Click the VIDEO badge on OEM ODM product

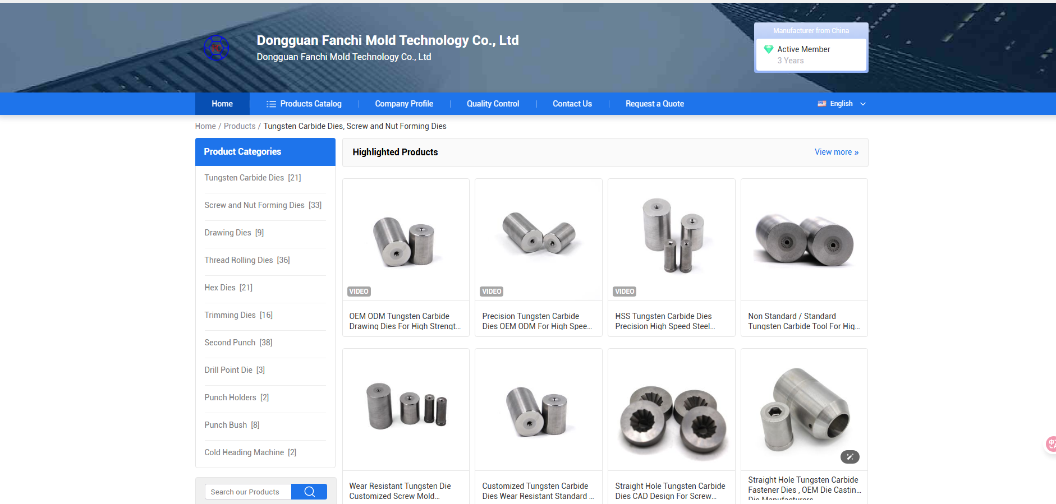click(x=359, y=292)
